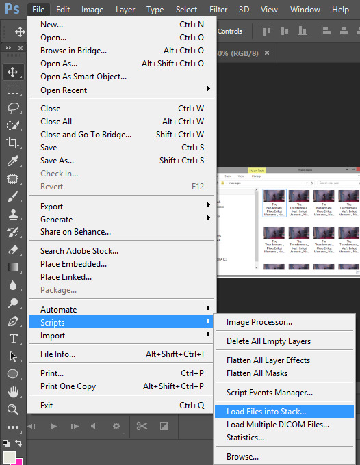Select the Zoom tool

(x=13, y=410)
